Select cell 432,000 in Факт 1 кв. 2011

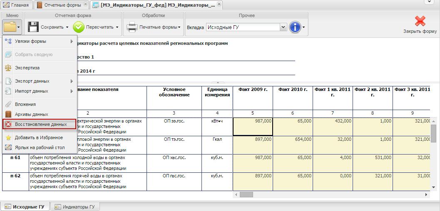point(333,127)
